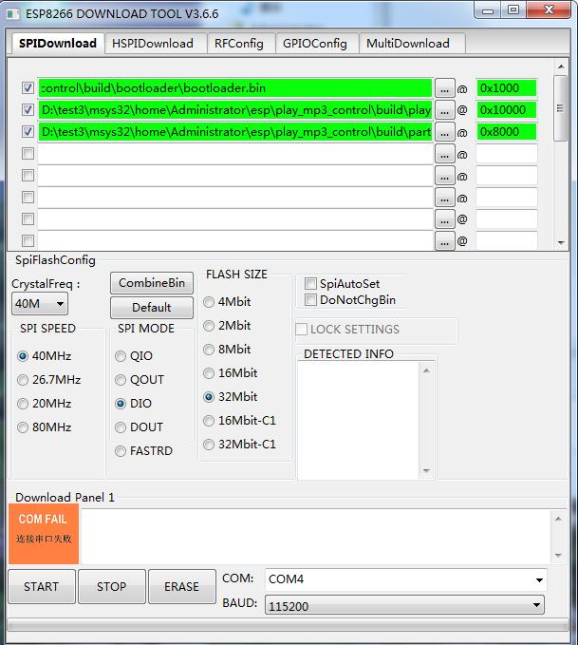Choose QOUT SPI mode

[x=140, y=380]
